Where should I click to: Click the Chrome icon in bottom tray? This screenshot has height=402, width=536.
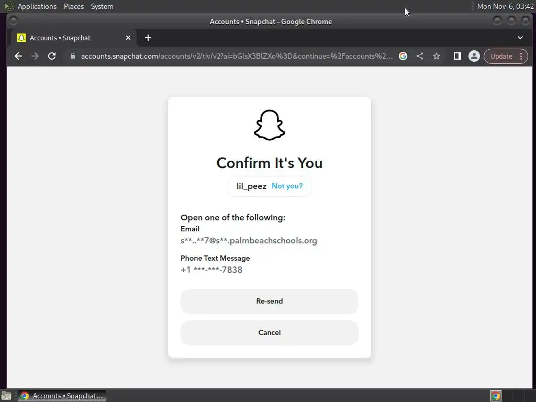coord(496,396)
